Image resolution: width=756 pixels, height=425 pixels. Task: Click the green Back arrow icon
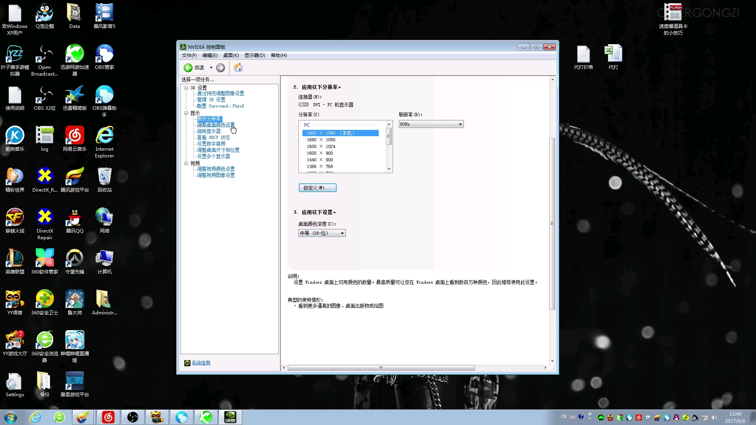coord(188,68)
